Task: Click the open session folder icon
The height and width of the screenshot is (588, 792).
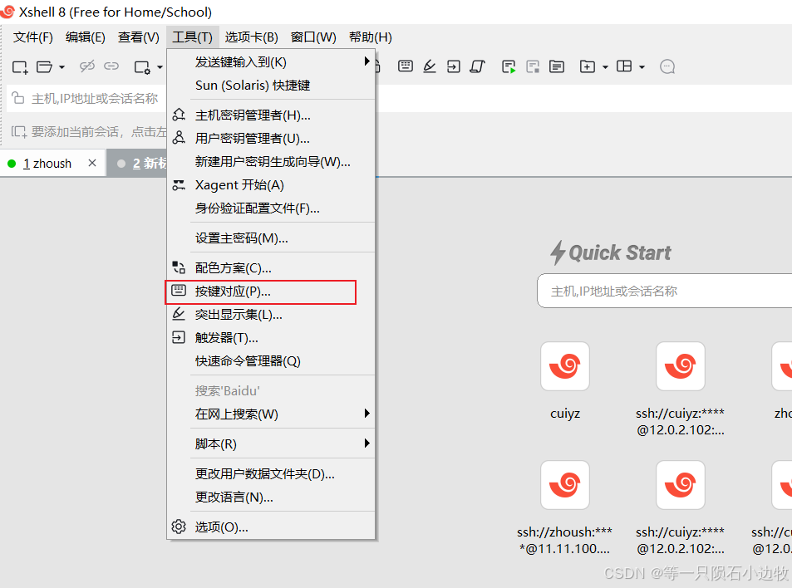Action: tap(44, 66)
